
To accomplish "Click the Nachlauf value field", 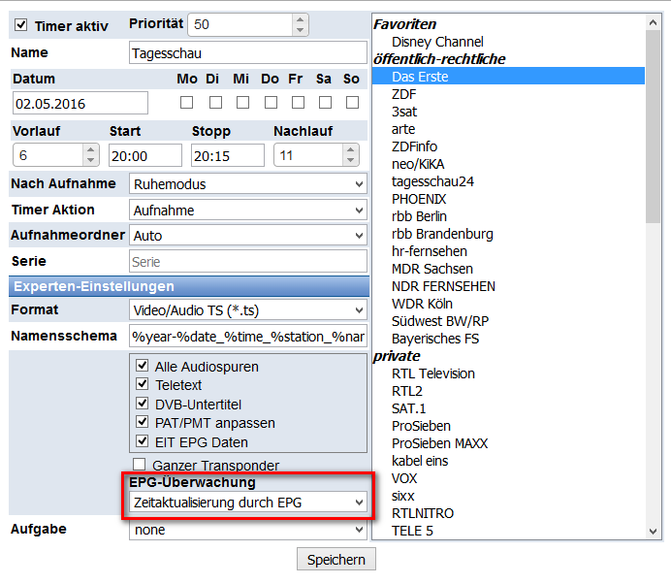I will (x=308, y=155).
